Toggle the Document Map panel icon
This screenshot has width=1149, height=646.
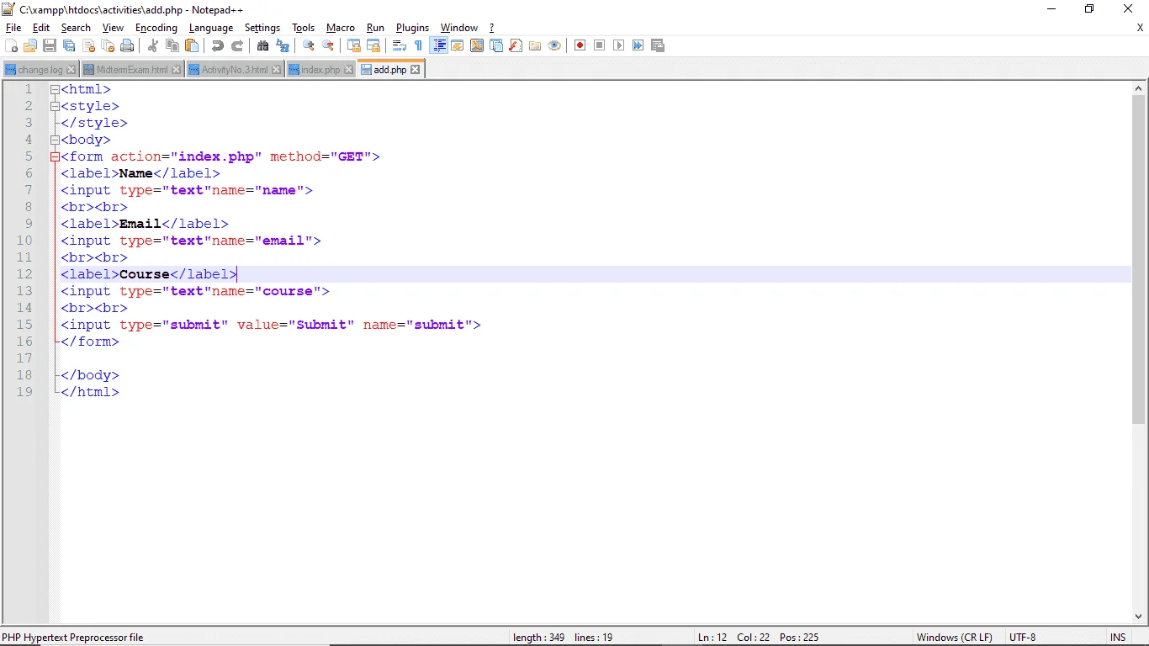[477, 45]
